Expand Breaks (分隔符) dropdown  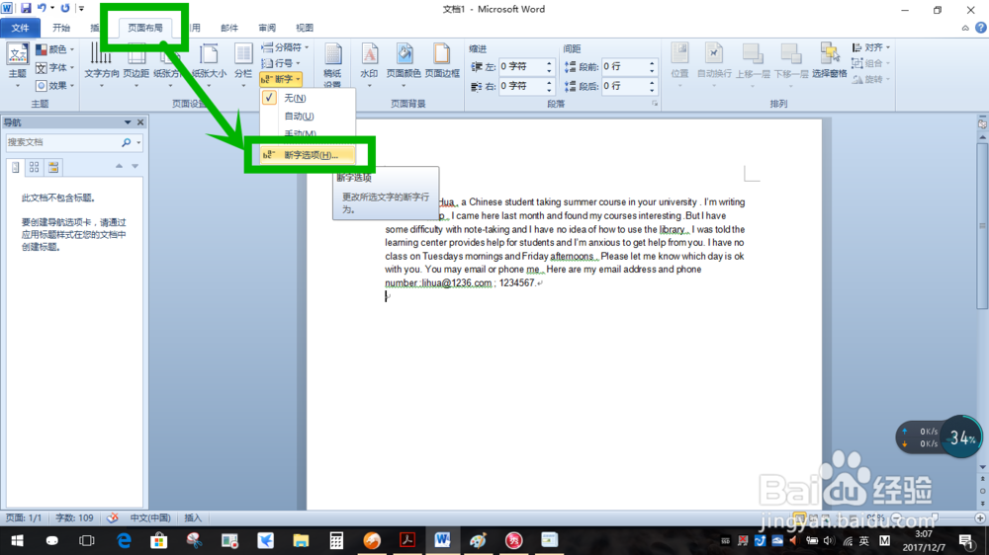tap(285, 47)
